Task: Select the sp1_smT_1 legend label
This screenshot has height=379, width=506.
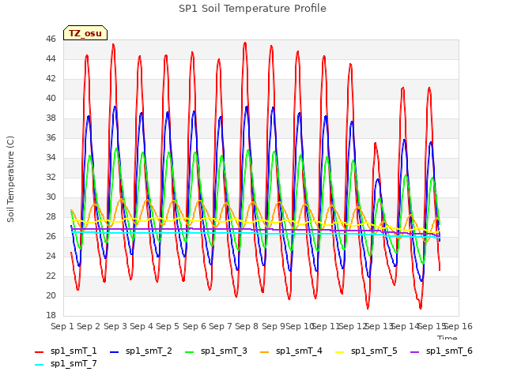Action: click(x=74, y=351)
